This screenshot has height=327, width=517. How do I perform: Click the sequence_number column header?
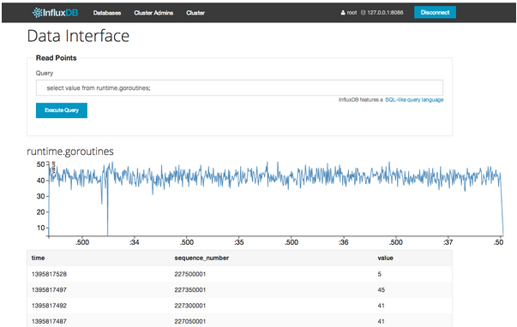tap(201, 258)
